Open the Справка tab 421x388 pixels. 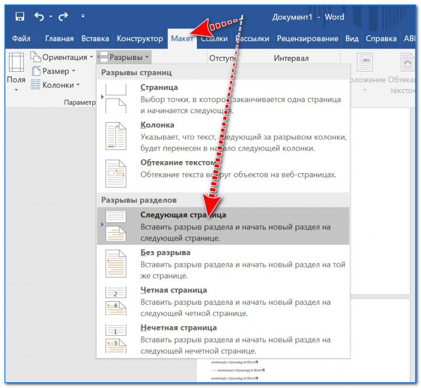point(381,38)
